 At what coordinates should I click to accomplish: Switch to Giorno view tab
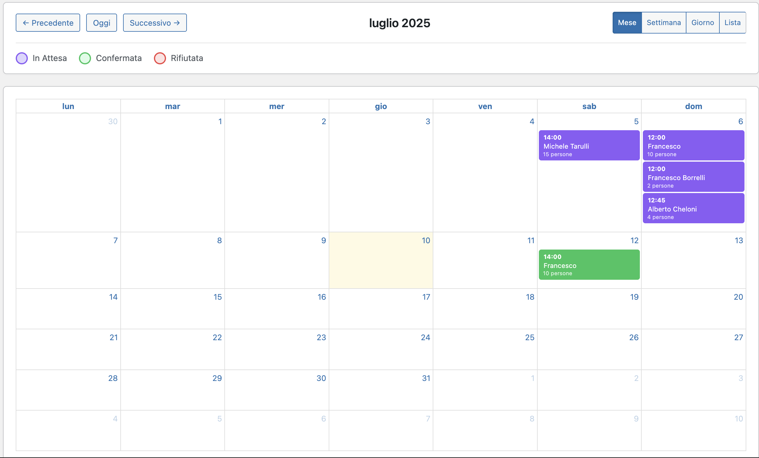coord(702,23)
